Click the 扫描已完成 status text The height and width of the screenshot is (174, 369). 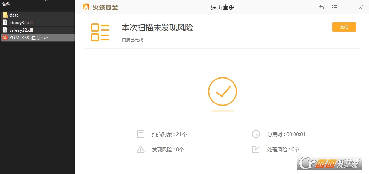(x=132, y=40)
